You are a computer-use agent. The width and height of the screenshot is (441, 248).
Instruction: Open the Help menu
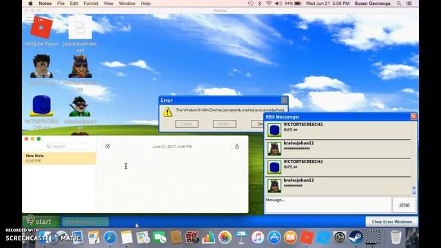(x=145, y=3)
